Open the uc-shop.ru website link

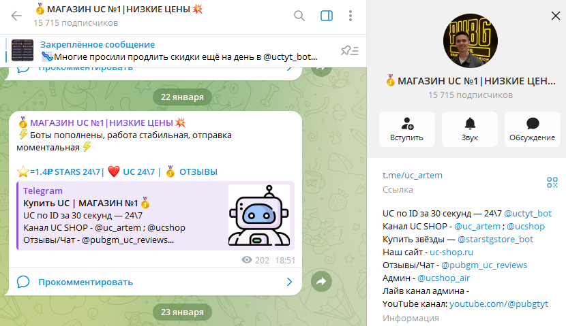coord(449,252)
